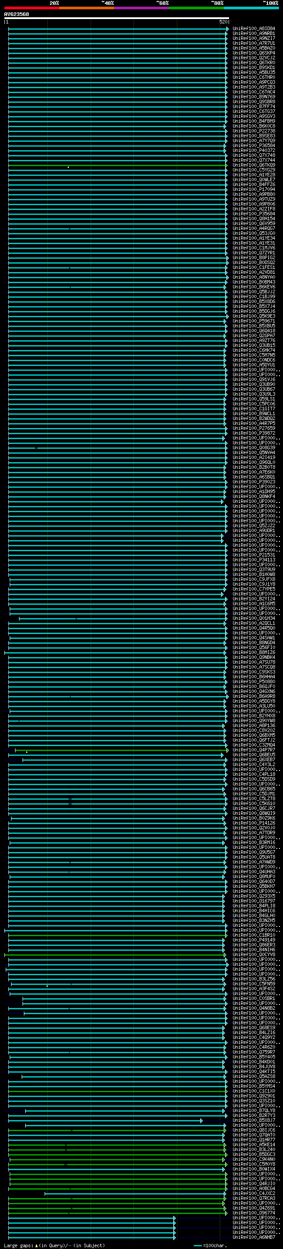Select hit label UniRef100_Q6TKQ9
This screenshot has height=1249, width=283.
pos(254,165)
